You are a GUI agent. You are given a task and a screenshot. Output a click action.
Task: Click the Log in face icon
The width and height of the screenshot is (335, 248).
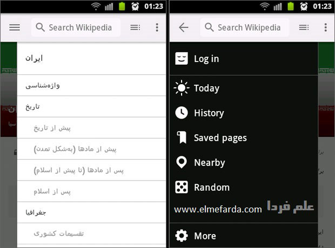pos(182,59)
